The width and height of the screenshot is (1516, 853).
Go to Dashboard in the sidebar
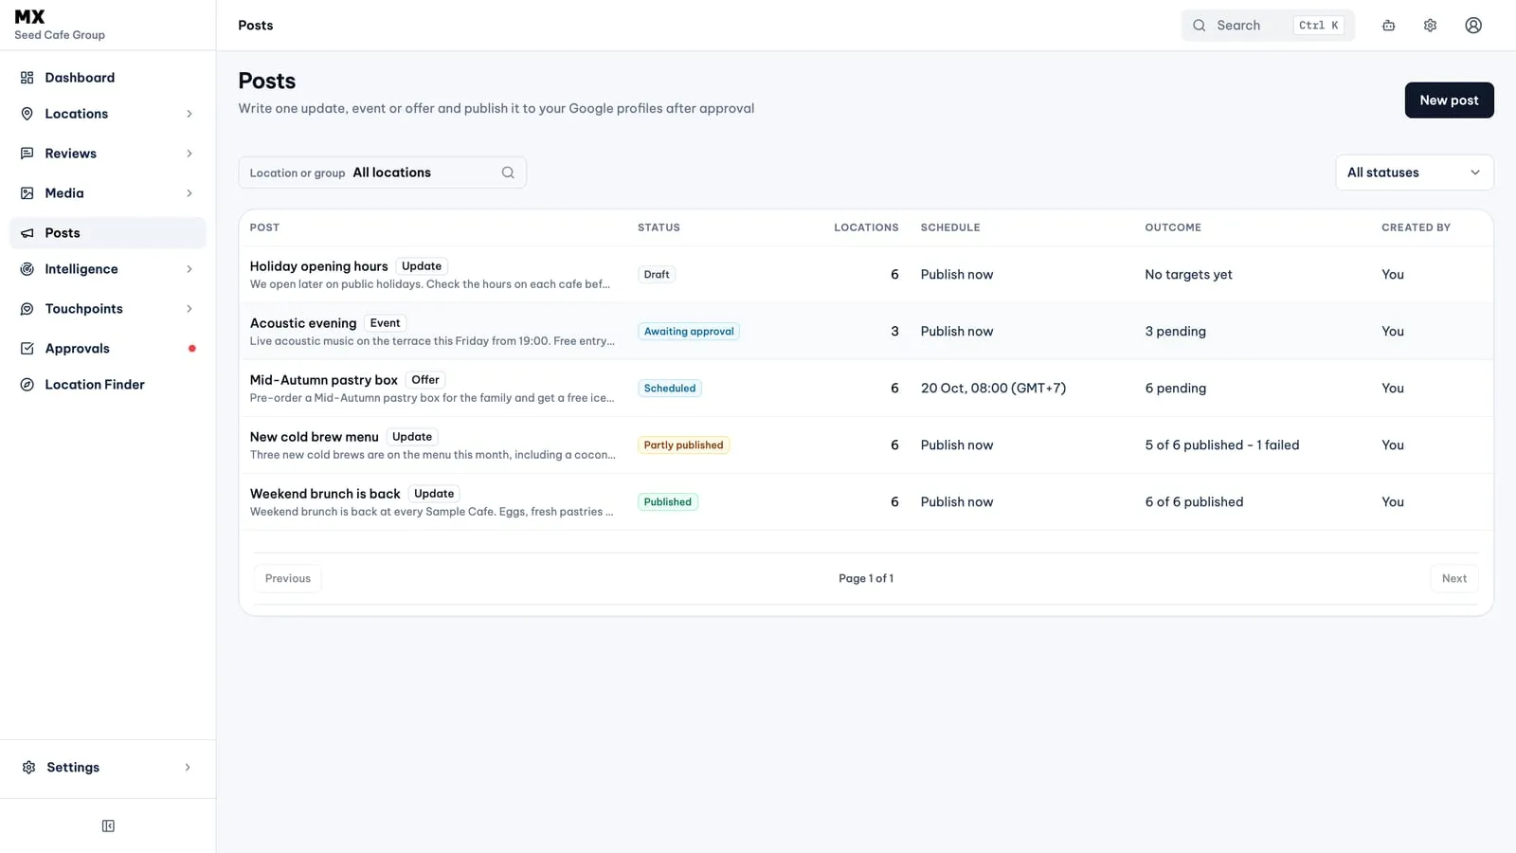tap(108, 78)
